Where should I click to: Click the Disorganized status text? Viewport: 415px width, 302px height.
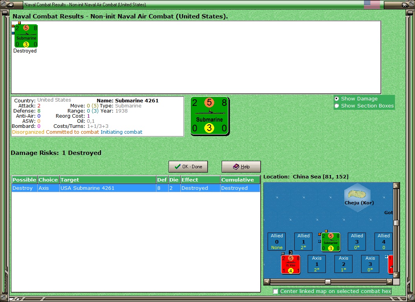28,132
